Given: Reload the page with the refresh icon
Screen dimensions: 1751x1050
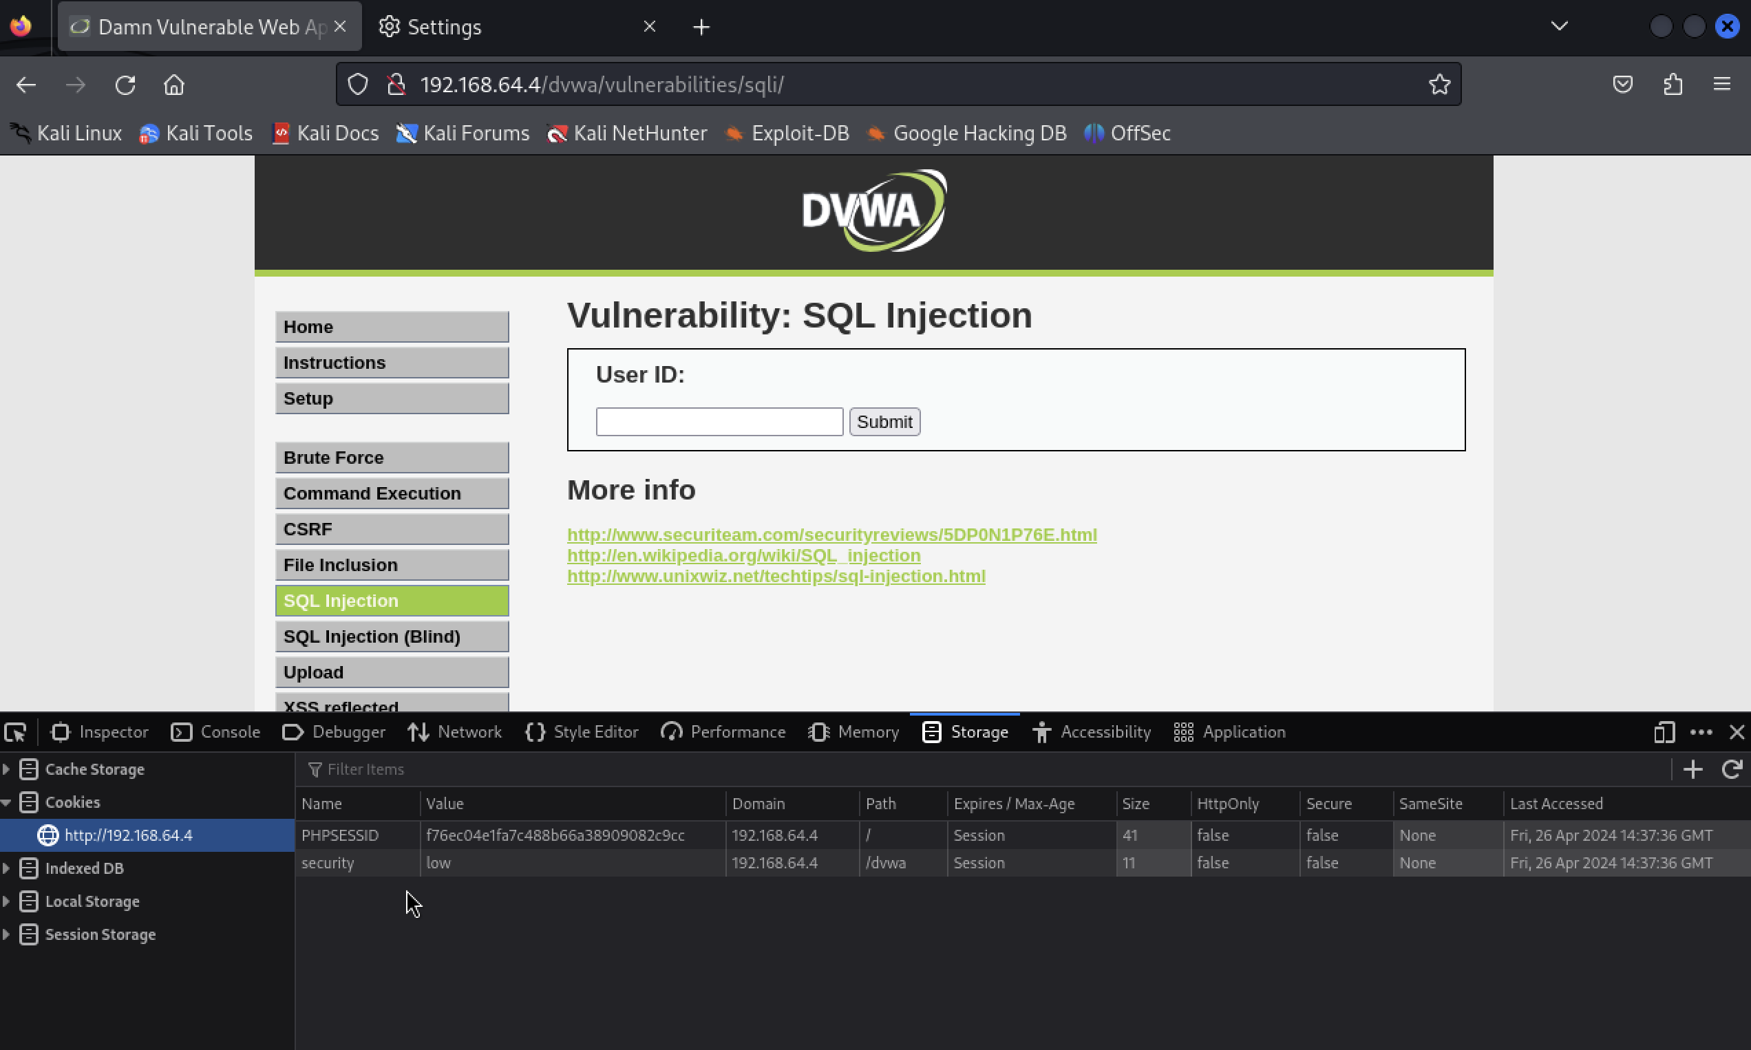Looking at the screenshot, I should [x=125, y=85].
